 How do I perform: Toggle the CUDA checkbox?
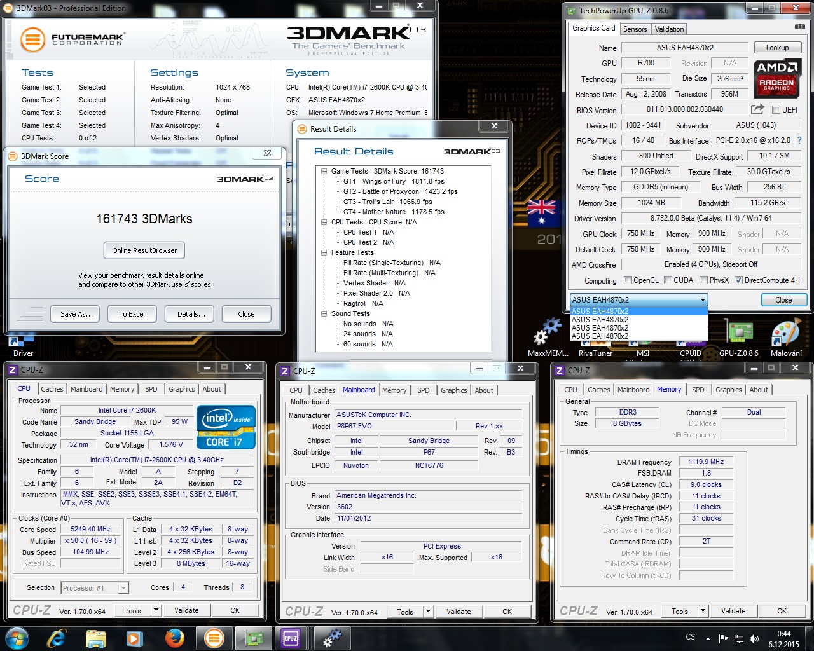tap(668, 280)
